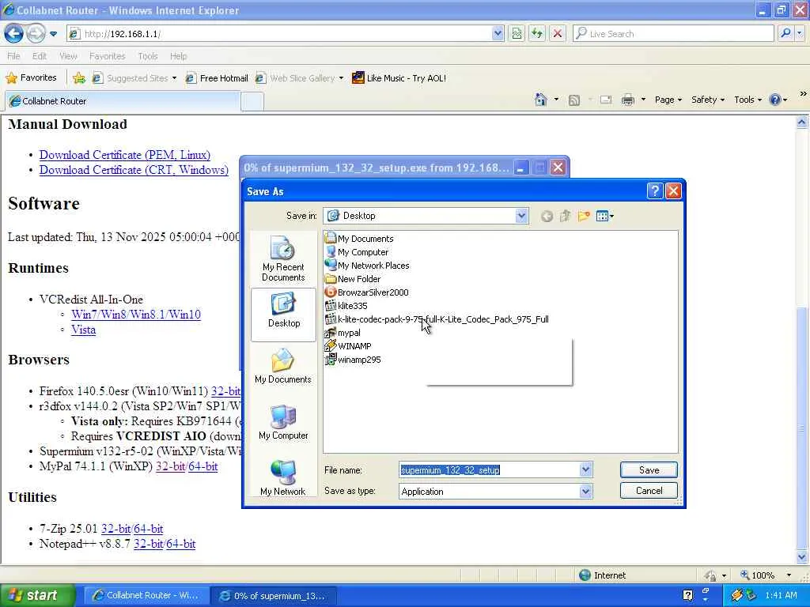Image resolution: width=810 pixels, height=607 pixels.
Task: Click Add to Favorites Bar icon
Action: point(79,78)
